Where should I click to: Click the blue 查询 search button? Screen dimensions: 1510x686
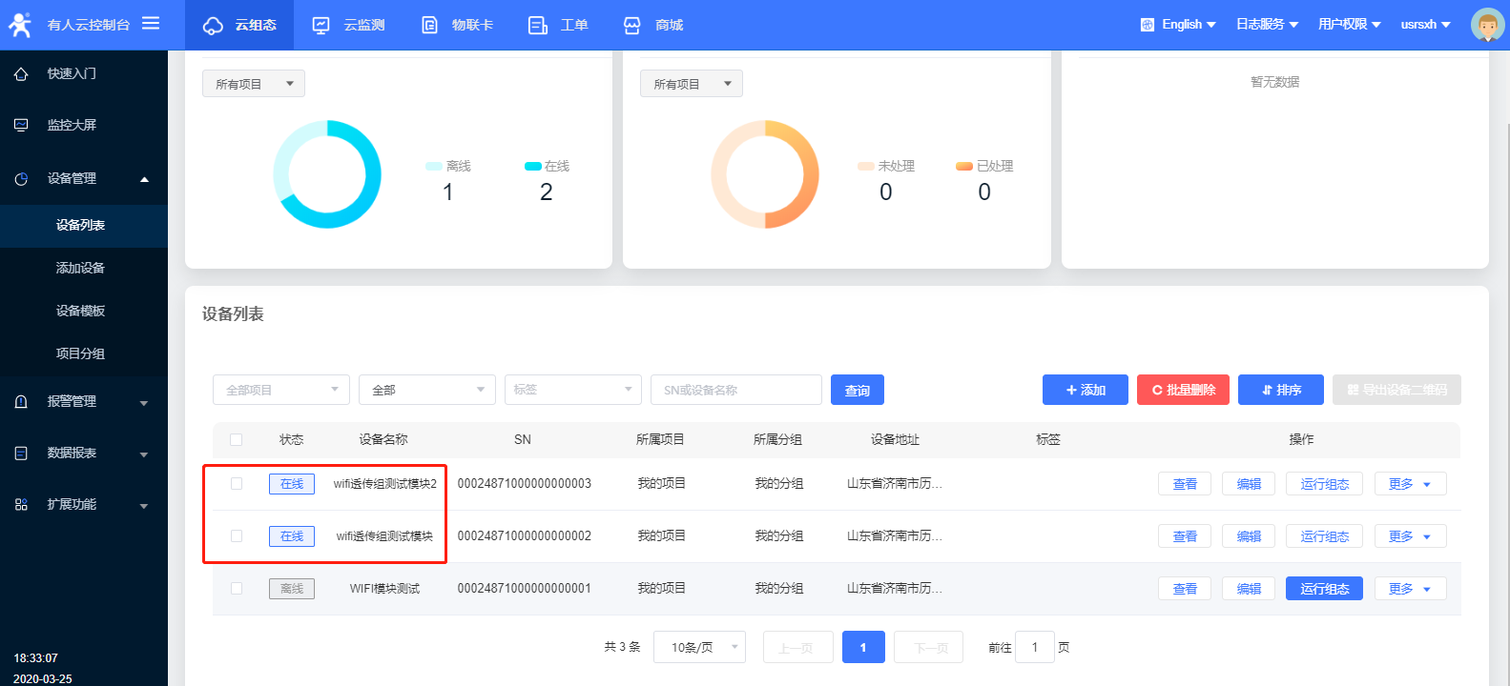857,390
